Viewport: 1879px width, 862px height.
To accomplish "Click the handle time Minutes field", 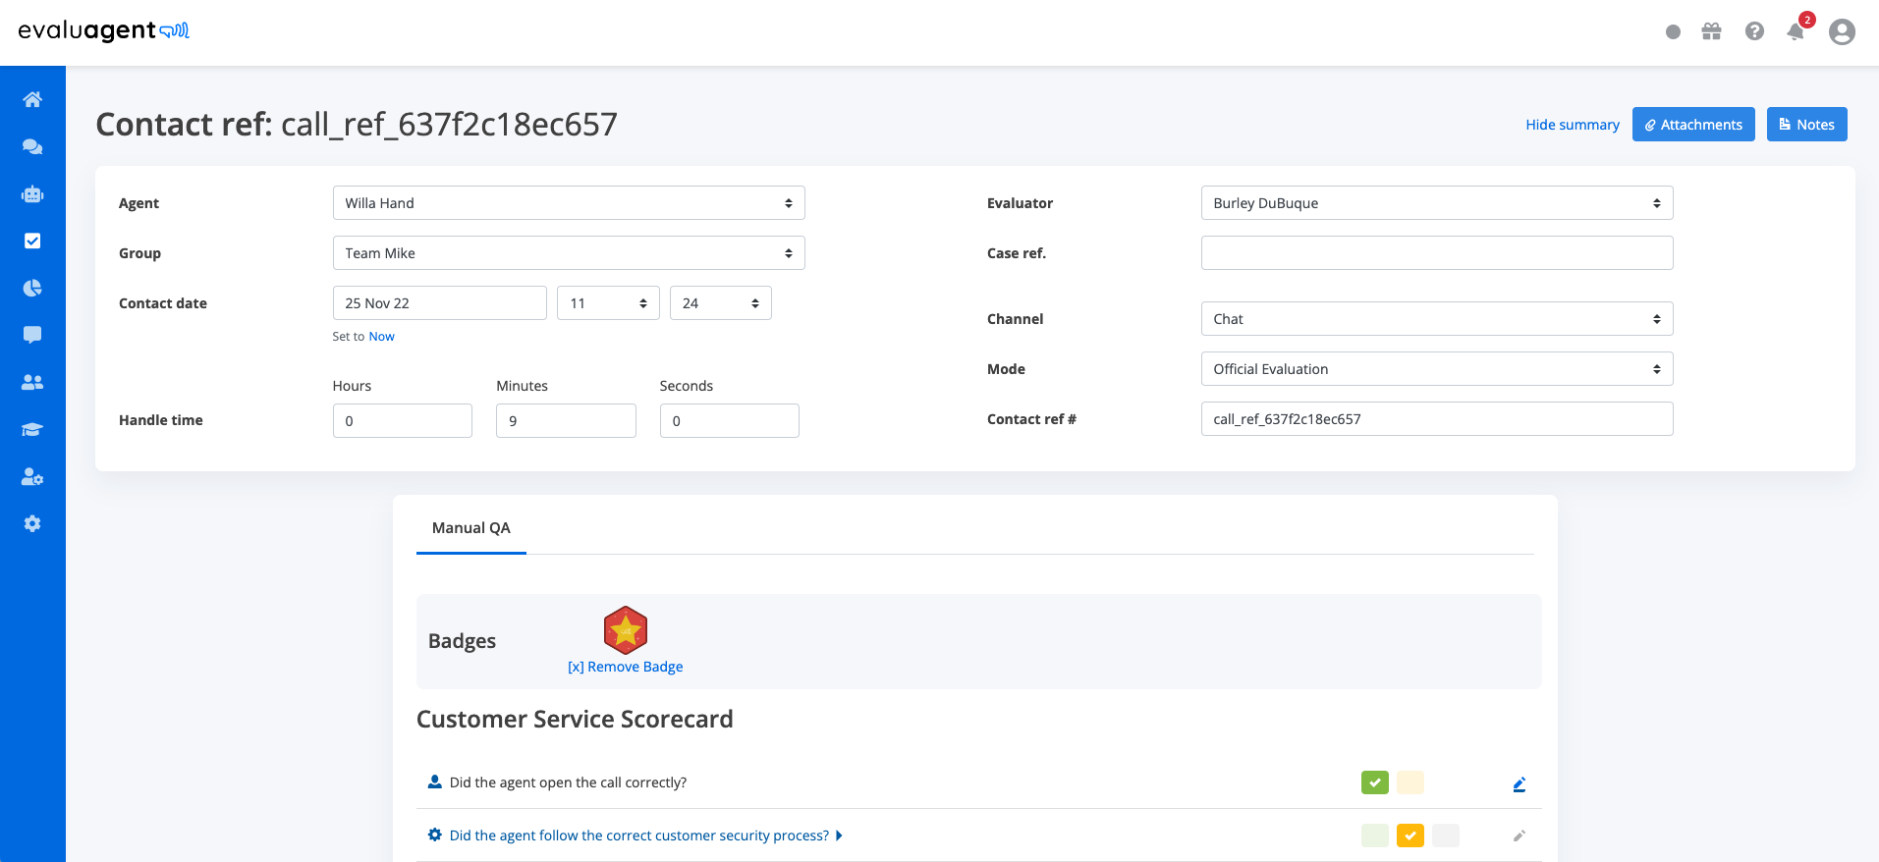I will (566, 421).
